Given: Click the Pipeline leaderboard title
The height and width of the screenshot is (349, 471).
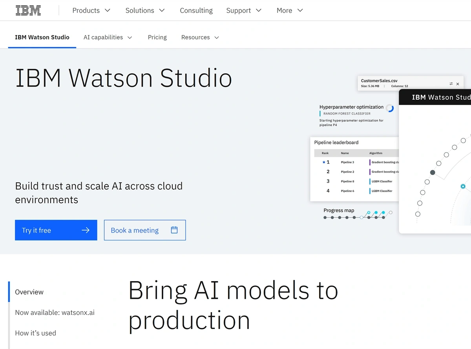Looking at the screenshot, I should tap(336, 142).
